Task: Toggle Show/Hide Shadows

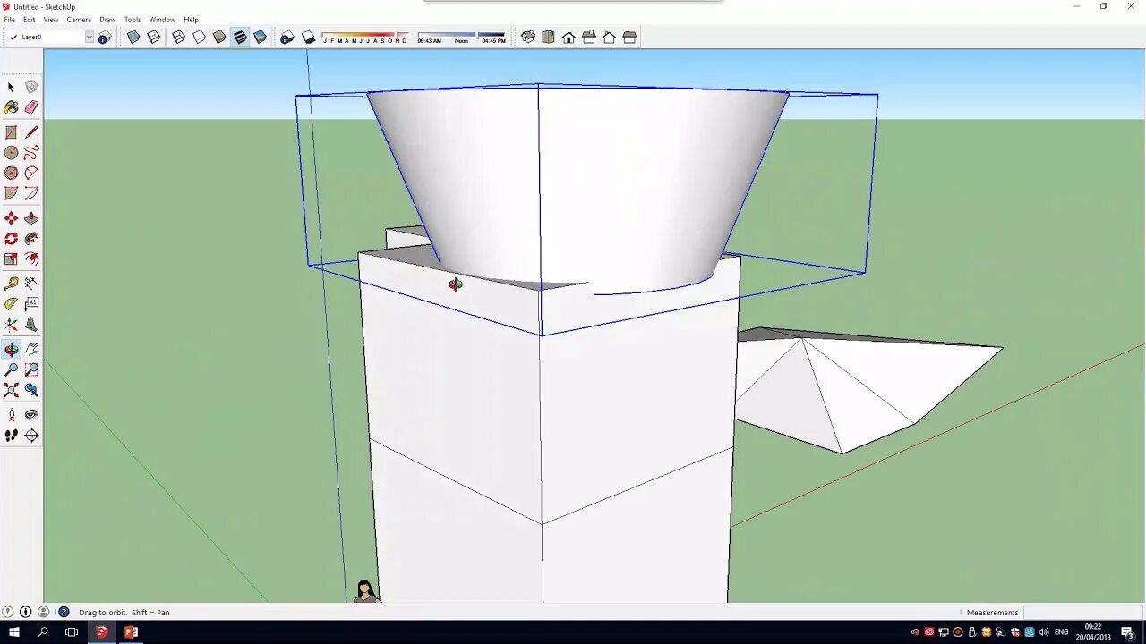Action: pos(308,38)
